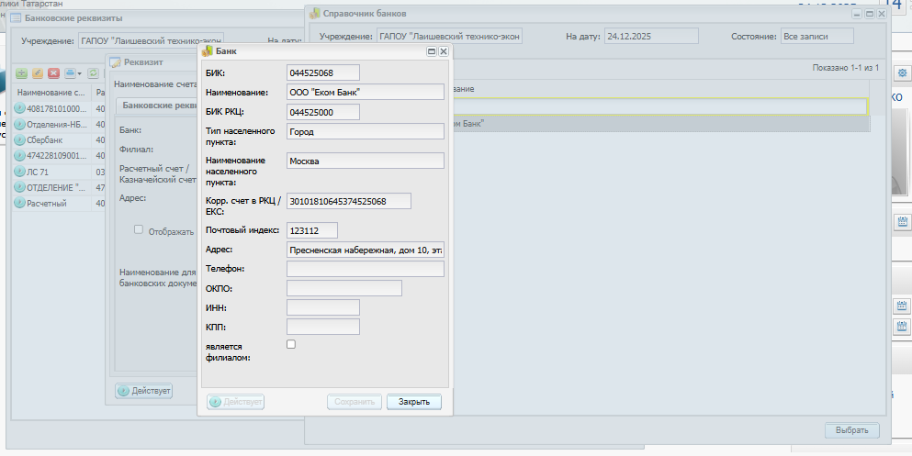The width and height of the screenshot is (912, 456).
Task: Click the status icon beside Сбербанк
Action: (20, 140)
